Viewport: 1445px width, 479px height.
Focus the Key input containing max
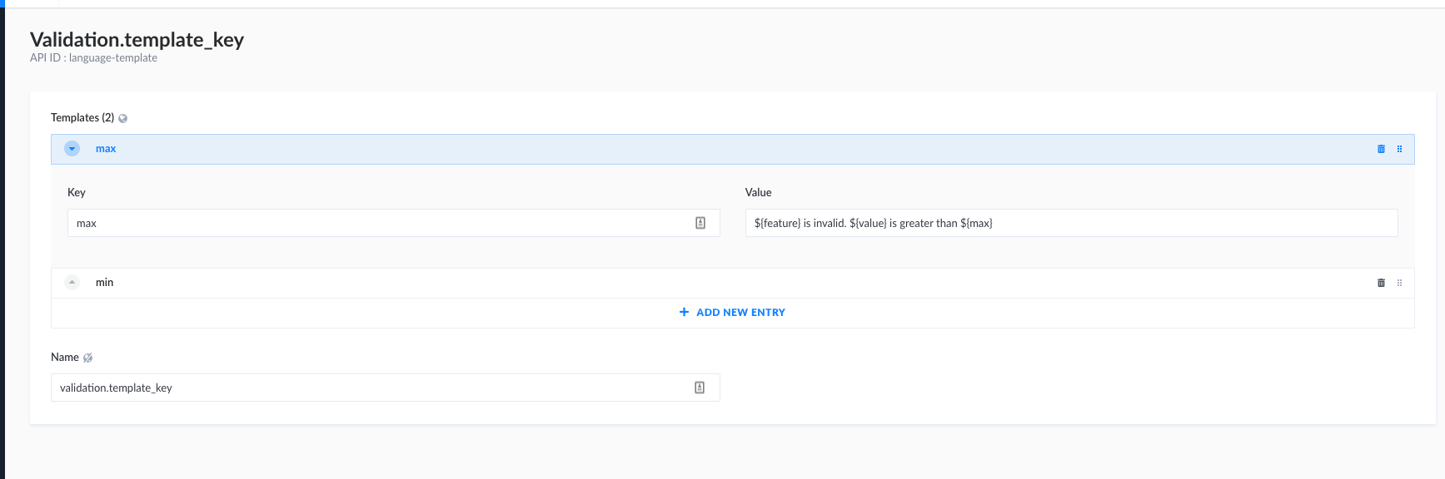click(x=393, y=223)
